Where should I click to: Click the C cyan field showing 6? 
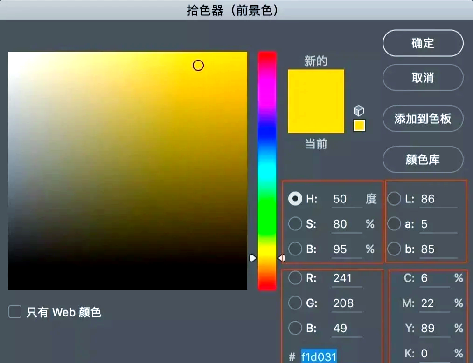[434, 278]
